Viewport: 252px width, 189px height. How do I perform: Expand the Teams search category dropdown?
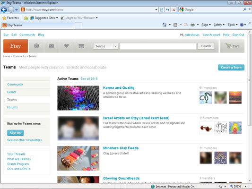point(105,46)
